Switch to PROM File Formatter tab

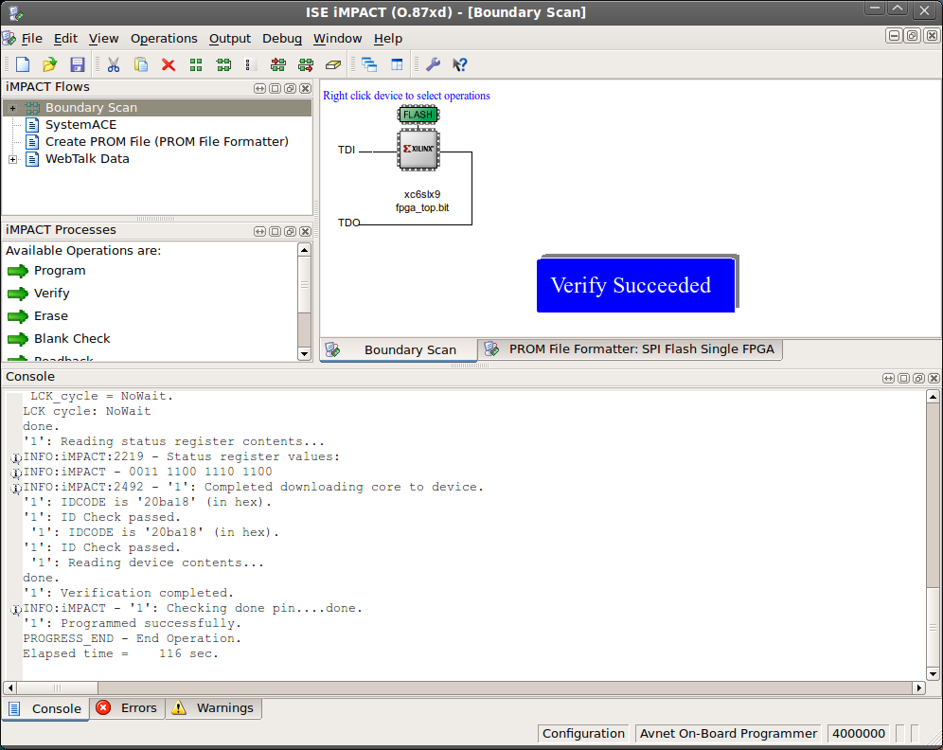point(631,349)
